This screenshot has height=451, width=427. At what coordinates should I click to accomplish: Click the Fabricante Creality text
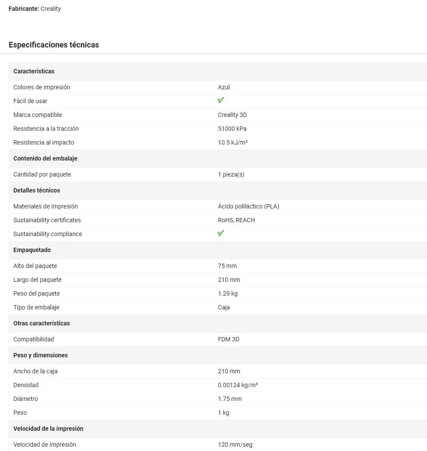35,9
